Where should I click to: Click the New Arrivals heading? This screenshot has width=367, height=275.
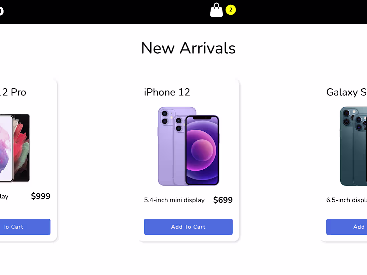(188, 48)
